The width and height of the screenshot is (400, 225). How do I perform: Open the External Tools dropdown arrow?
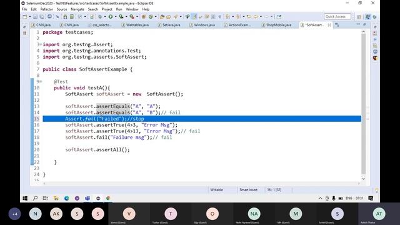[x=137, y=17]
